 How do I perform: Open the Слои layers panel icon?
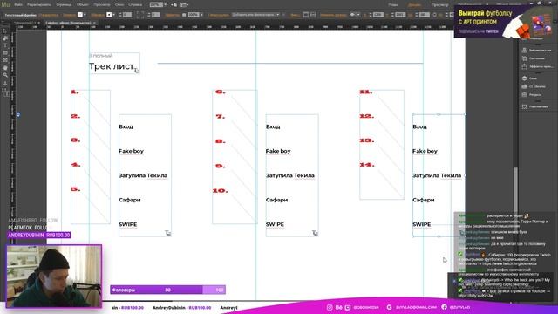coord(524,78)
